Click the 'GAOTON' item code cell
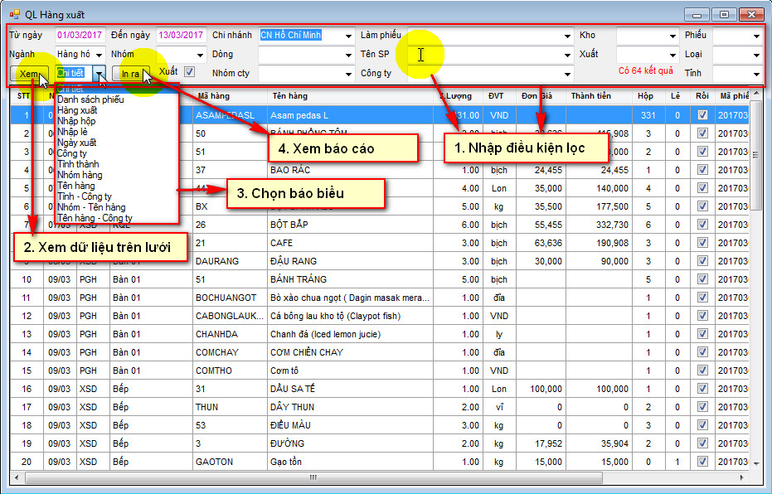The image size is (772, 494). [x=230, y=461]
